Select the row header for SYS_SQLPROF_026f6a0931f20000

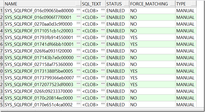pos(2,51)
